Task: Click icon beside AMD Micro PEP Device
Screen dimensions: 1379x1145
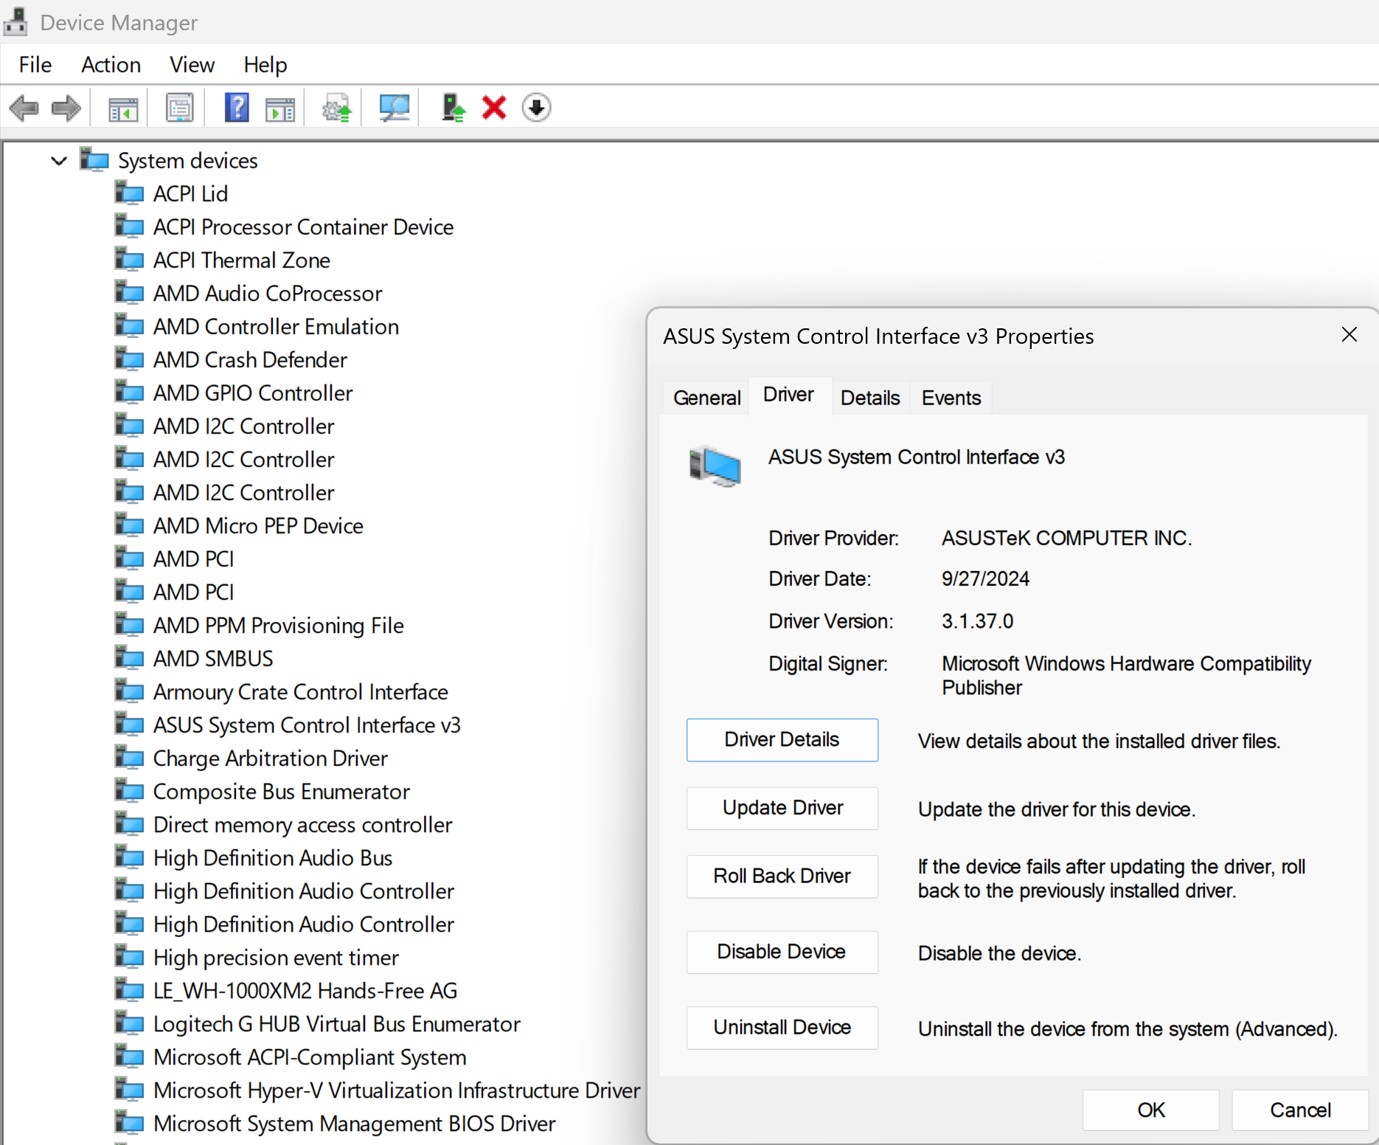Action: [x=130, y=525]
